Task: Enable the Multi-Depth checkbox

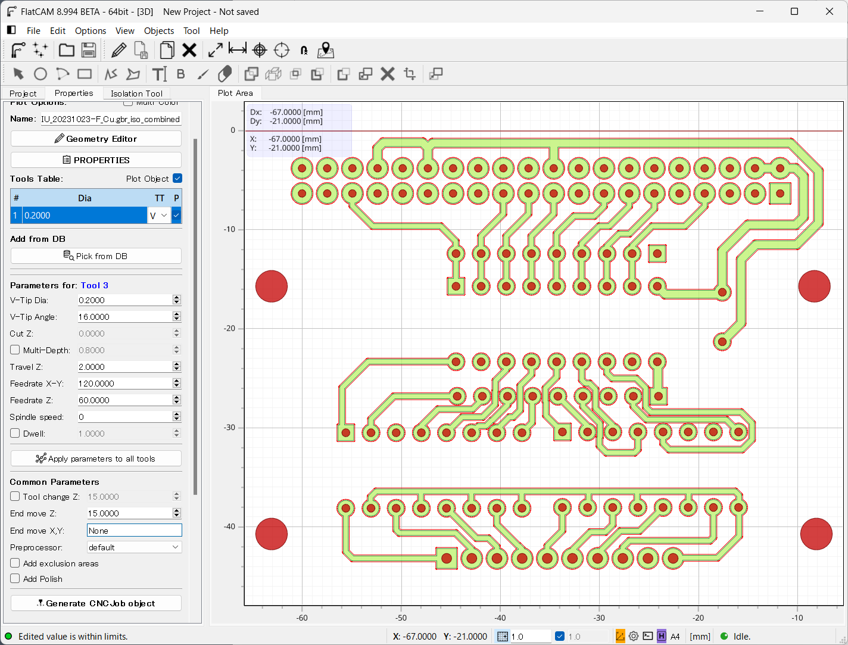Action: click(x=15, y=350)
